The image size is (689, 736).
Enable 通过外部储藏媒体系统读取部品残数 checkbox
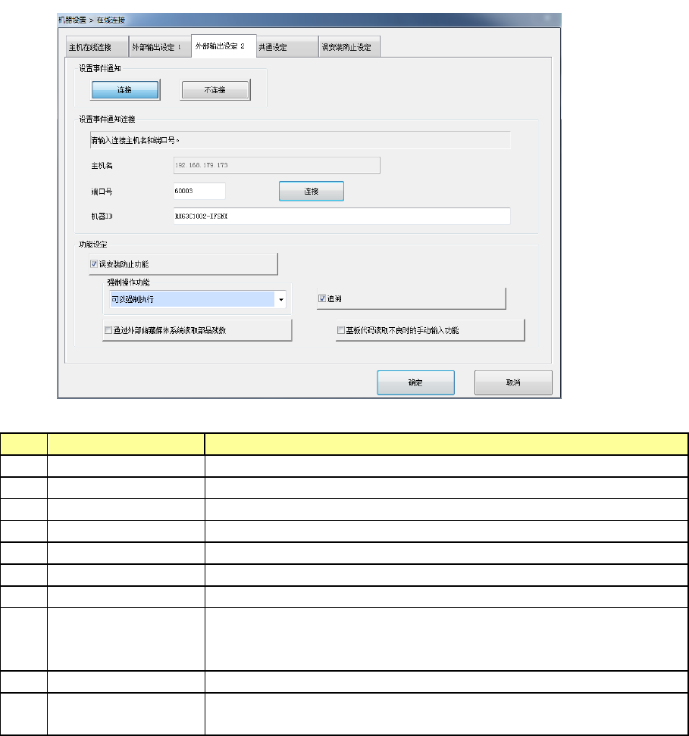coord(108,330)
